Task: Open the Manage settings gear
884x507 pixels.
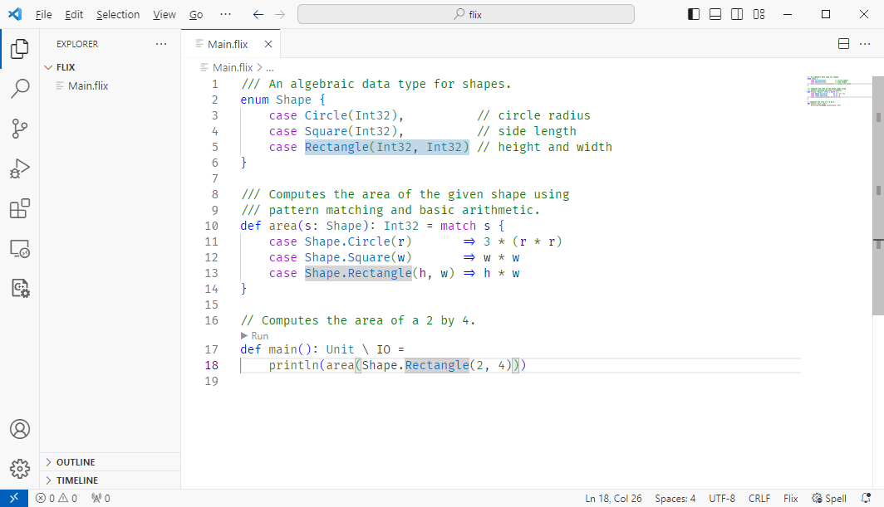Action: tap(19, 468)
